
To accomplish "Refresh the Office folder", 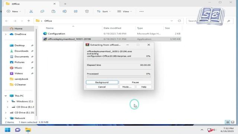I will 179,21.
